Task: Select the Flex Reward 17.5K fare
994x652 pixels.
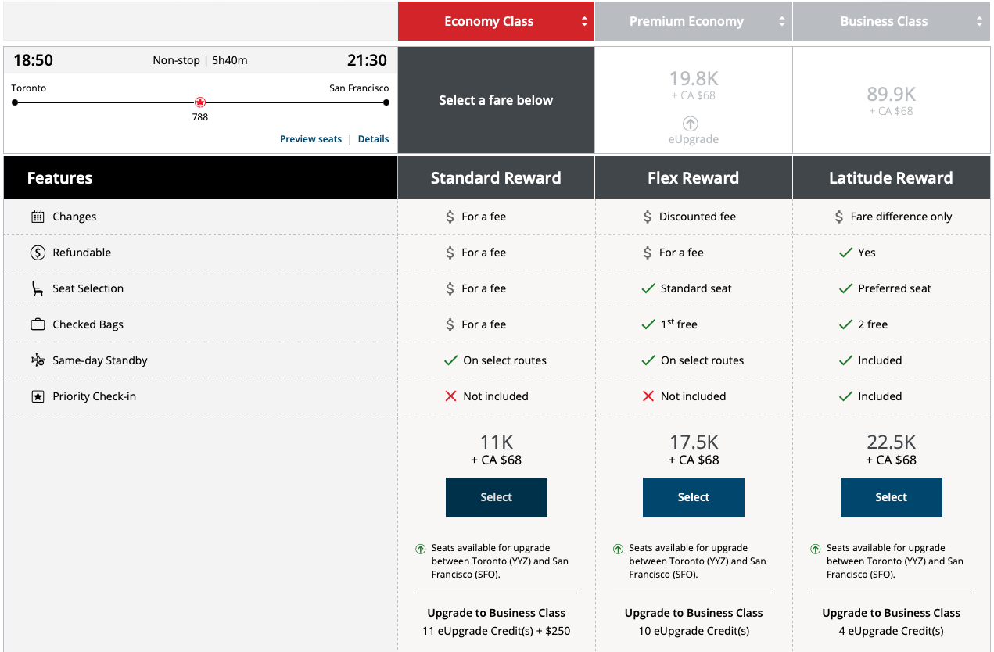Action: click(693, 497)
